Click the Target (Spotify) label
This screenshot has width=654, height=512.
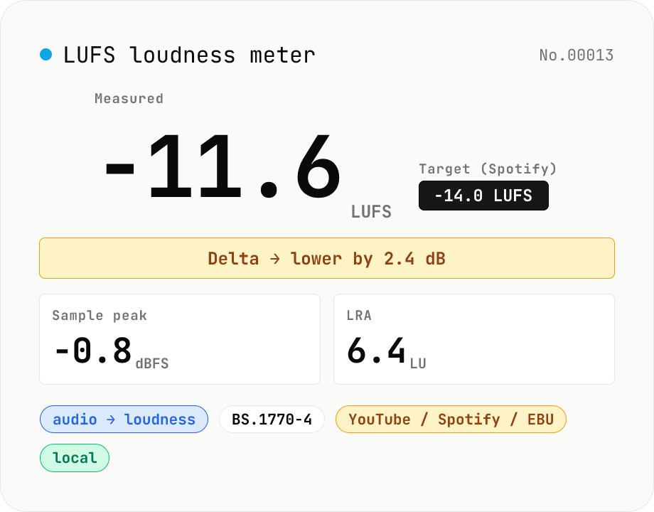(x=488, y=169)
